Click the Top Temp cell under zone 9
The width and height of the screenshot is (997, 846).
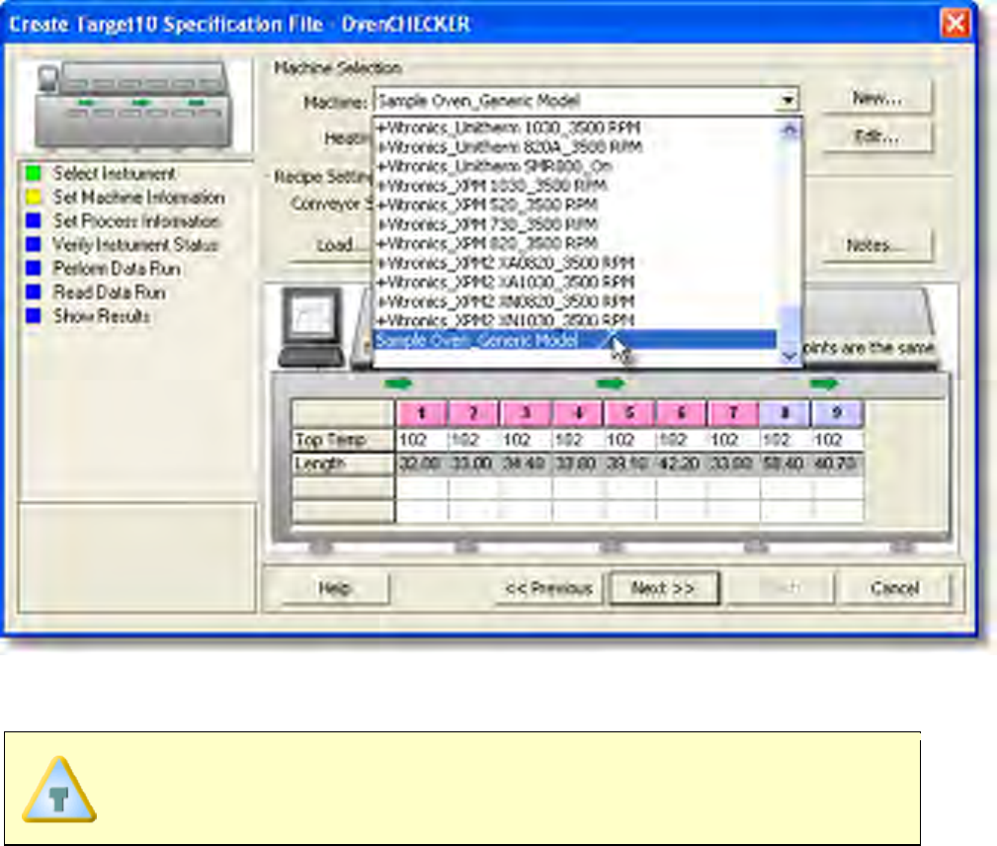837,440
